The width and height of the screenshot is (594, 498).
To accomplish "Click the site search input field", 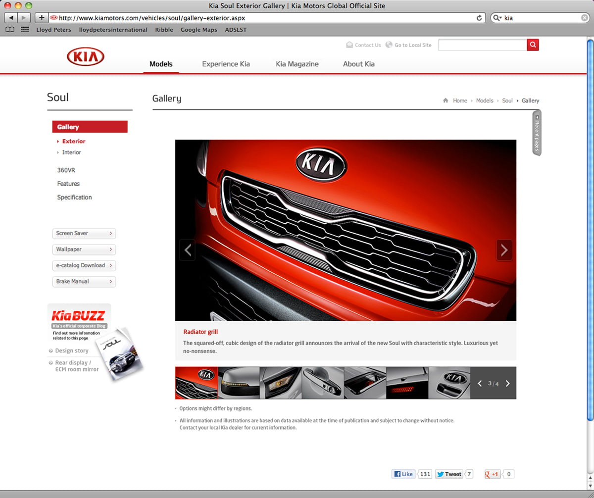I will click(482, 45).
